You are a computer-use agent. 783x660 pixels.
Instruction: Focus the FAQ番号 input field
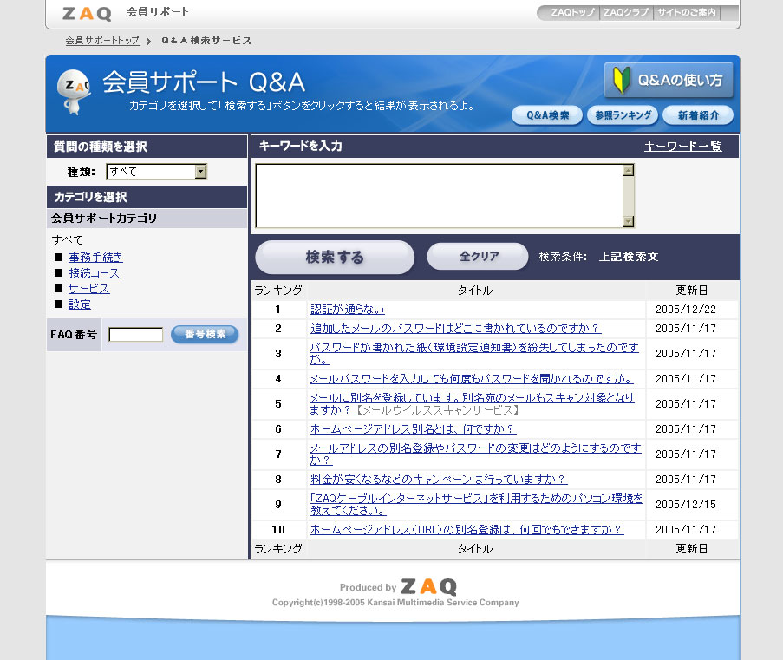tap(135, 335)
